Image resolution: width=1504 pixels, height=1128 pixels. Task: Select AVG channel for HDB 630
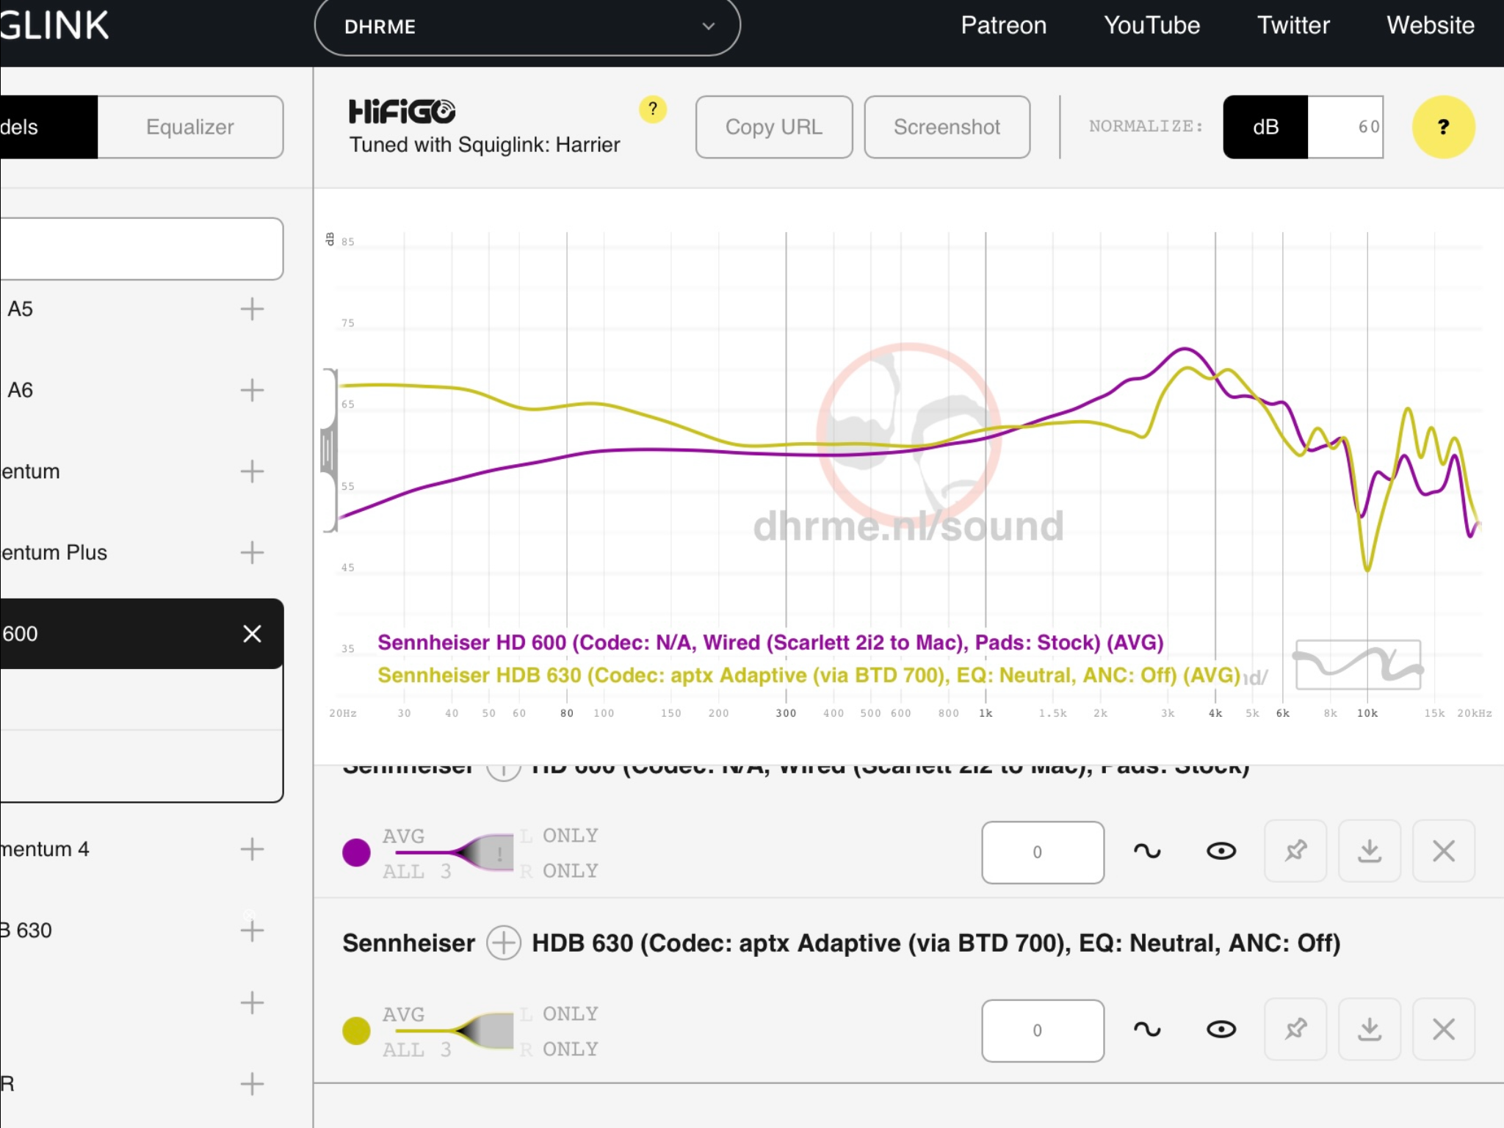point(403,1015)
